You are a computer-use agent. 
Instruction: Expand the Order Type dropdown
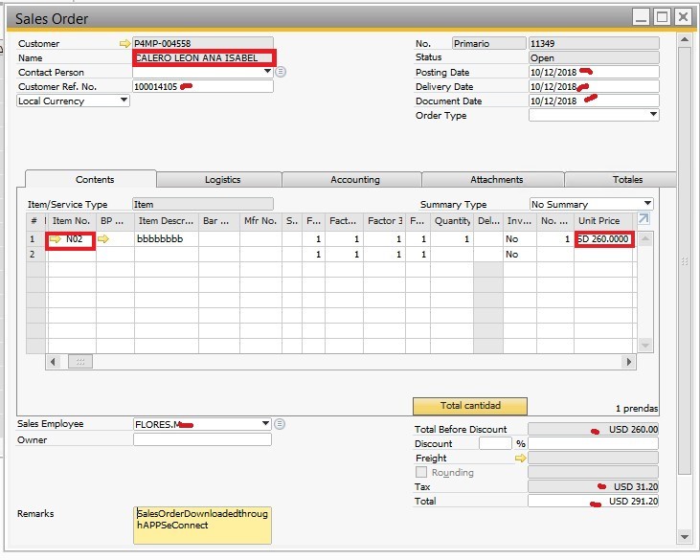pyautogui.click(x=653, y=115)
